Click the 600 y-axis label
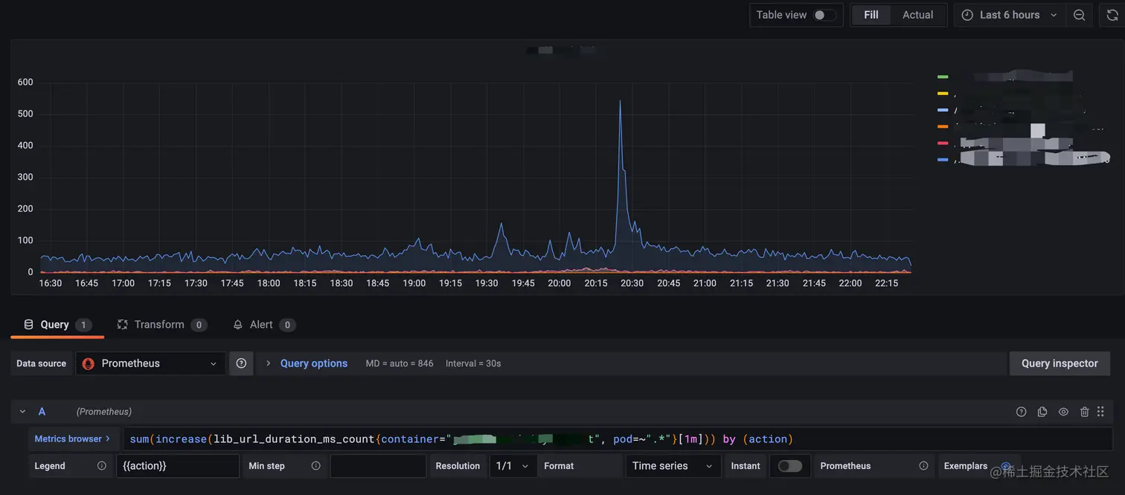Viewport: 1125px width, 495px height. tap(25, 82)
